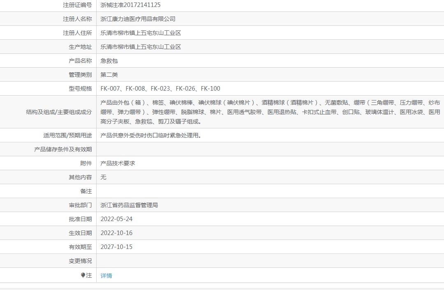Click the 审批部门 label

pos(80,205)
